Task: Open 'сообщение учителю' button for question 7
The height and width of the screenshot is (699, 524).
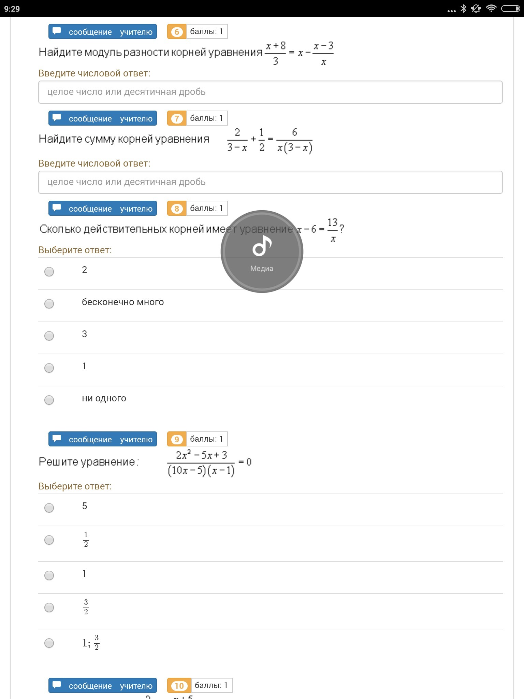Action: click(x=103, y=118)
